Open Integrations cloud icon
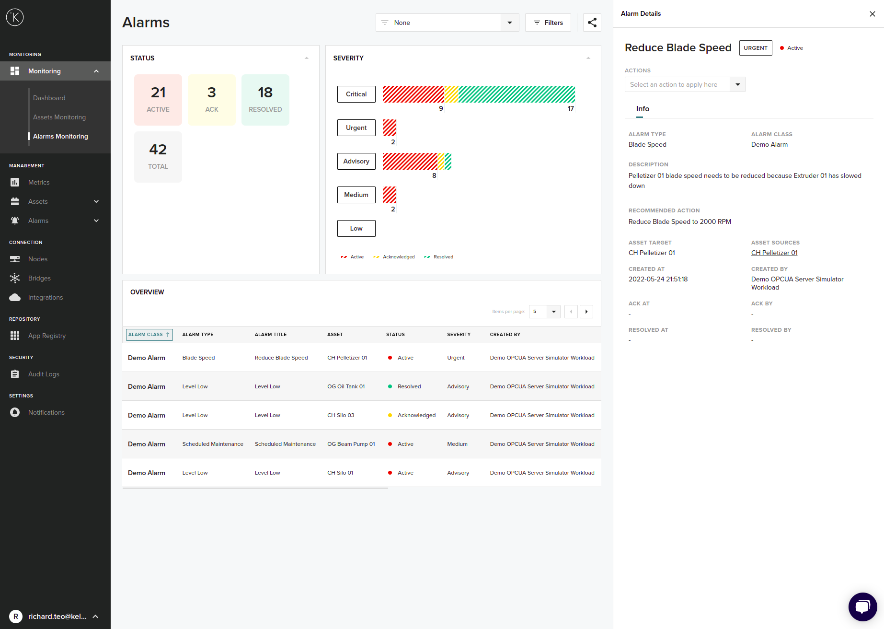This screenshot has height=629, width=884. [15, 297]
